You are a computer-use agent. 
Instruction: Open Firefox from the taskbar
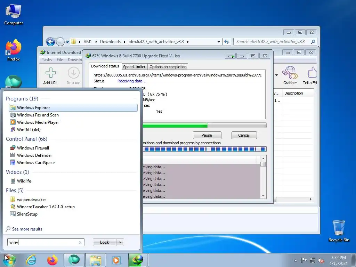[x=52, y=260]
